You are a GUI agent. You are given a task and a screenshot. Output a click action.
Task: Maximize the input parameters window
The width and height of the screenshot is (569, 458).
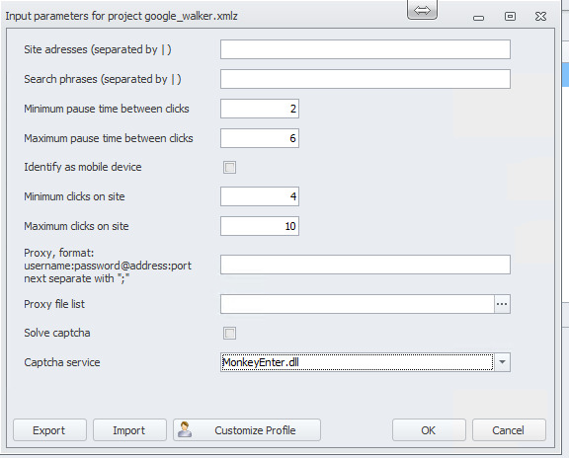point(510,17)
